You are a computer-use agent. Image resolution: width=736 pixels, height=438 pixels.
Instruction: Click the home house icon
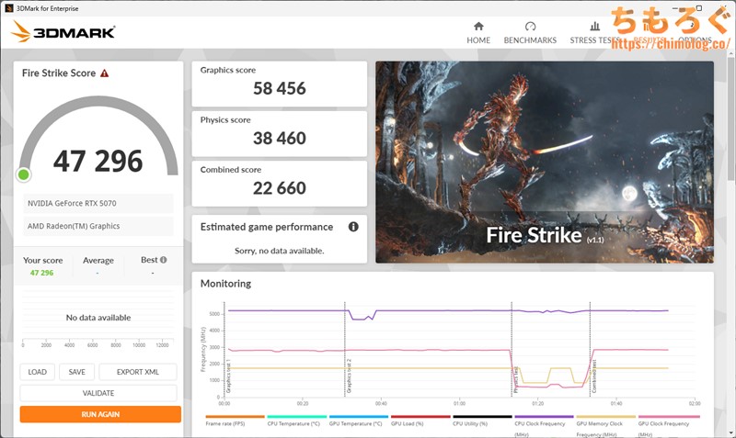pos(478,26)
